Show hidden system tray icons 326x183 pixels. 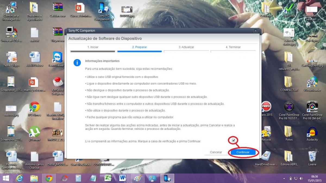[x=284, y=179]
